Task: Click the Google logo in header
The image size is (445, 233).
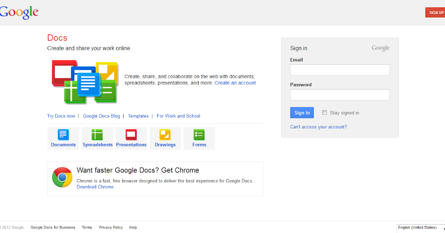Action: (19, 12)
